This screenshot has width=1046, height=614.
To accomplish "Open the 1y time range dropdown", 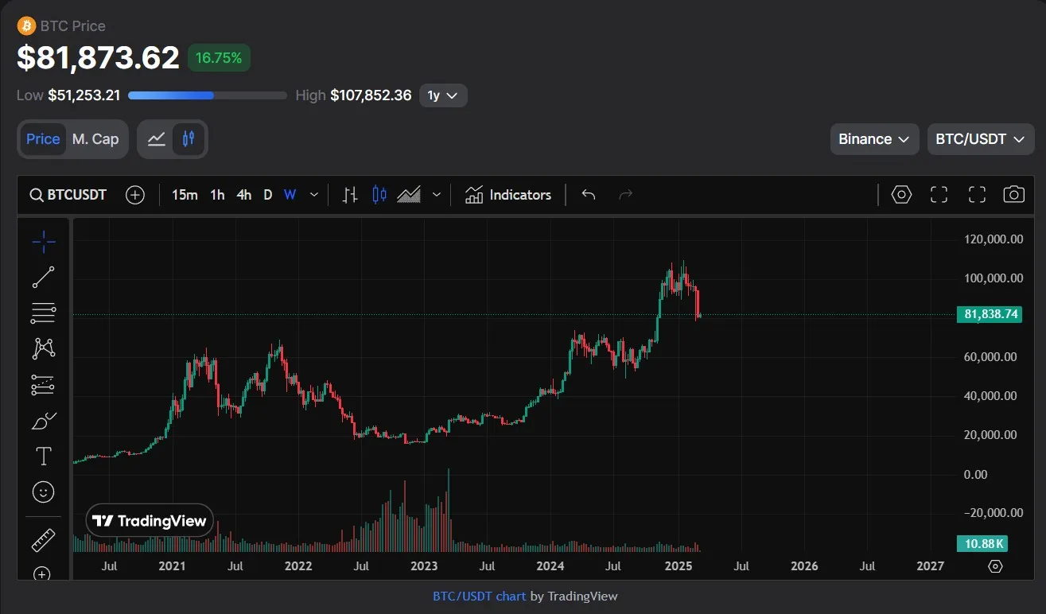I will click(443, 95).
